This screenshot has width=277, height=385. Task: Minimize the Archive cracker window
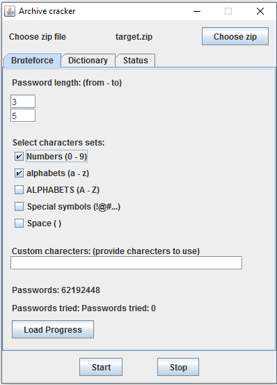click(197, 11)
